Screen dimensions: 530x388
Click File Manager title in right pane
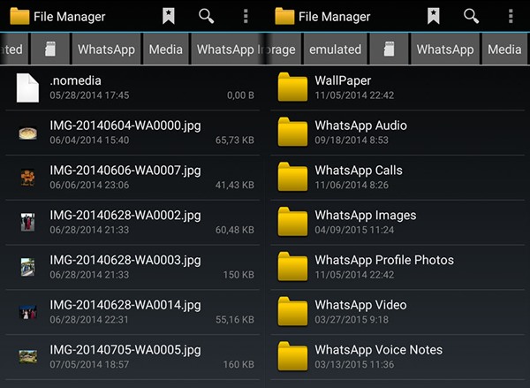tap(334, 17)
